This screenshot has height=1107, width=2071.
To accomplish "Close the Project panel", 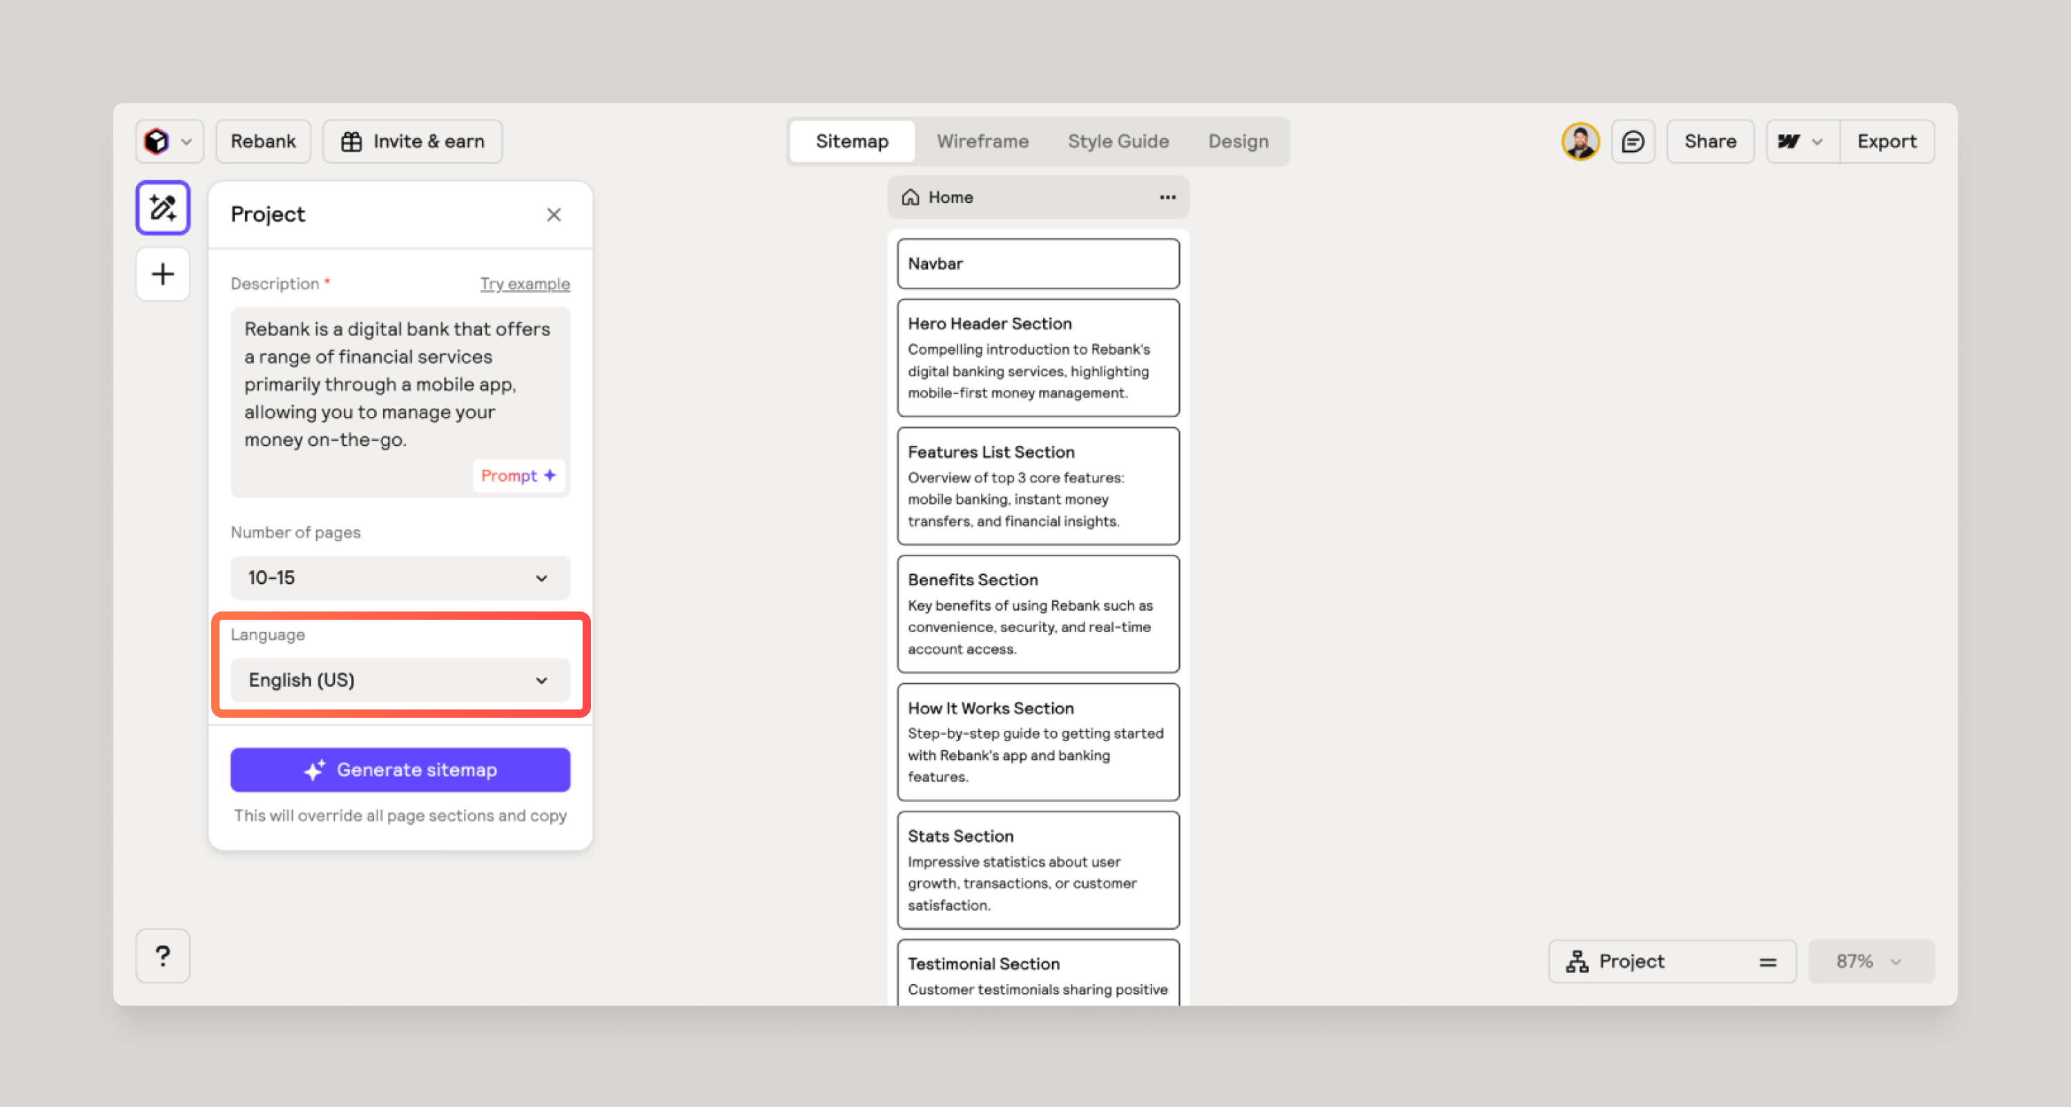I will pos(553,215).
